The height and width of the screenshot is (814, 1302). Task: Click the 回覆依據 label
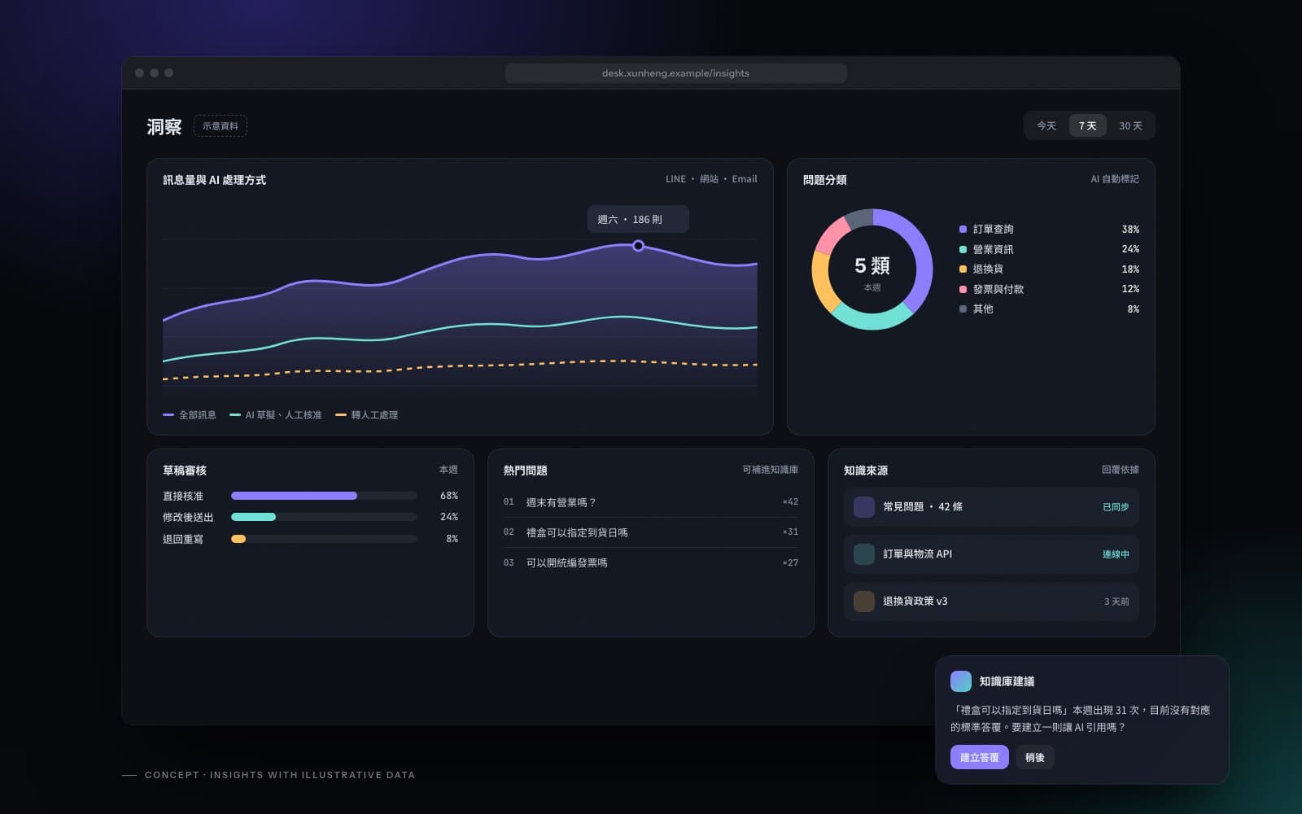(x=1121, y=470)
